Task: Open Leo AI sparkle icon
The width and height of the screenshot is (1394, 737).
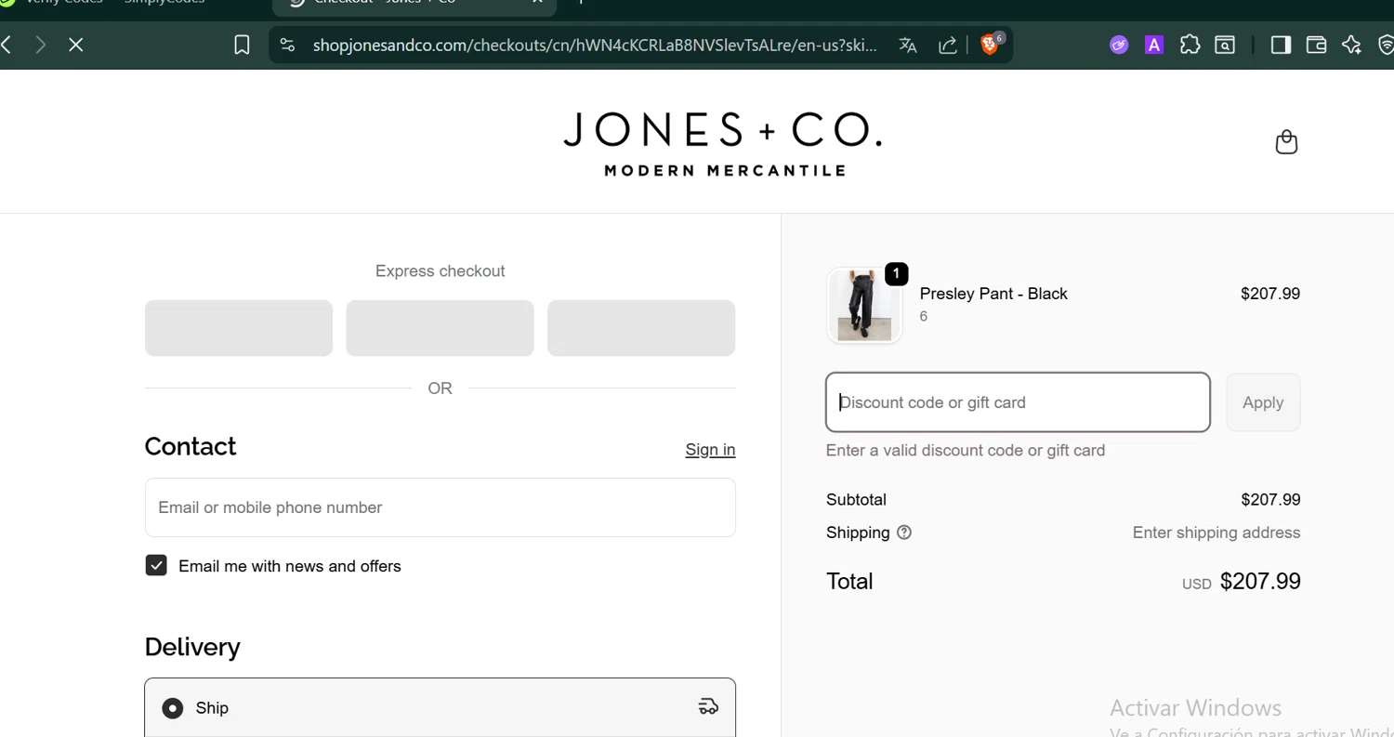Action: click(x=1351, y=45)
